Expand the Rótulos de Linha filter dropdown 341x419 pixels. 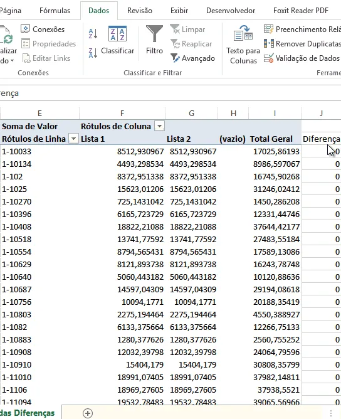73,139
